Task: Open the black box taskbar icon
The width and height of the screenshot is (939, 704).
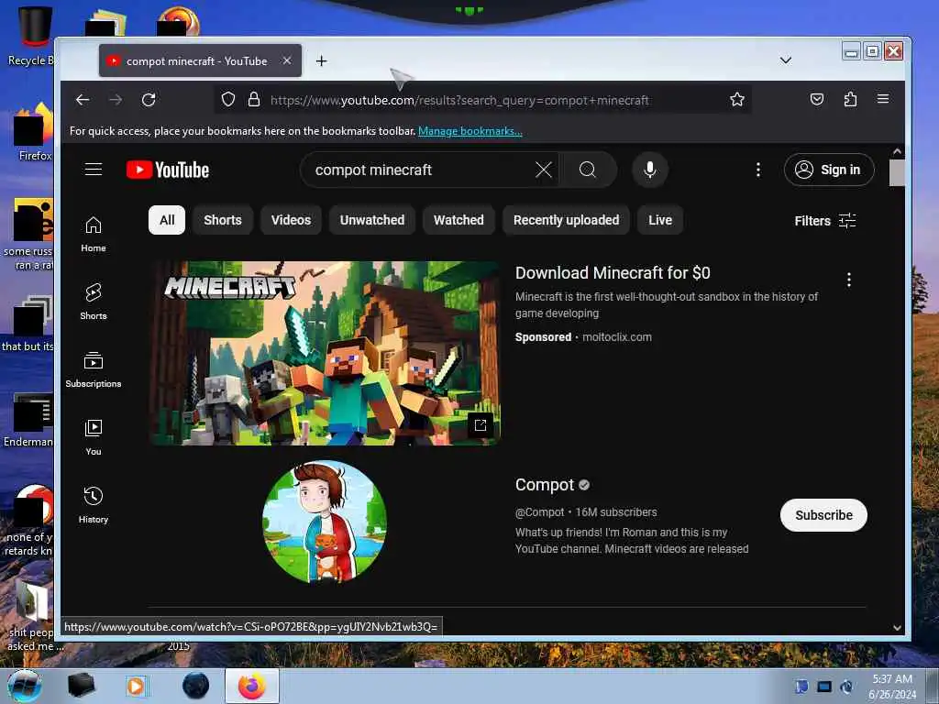Action: [x=81, y=686]
